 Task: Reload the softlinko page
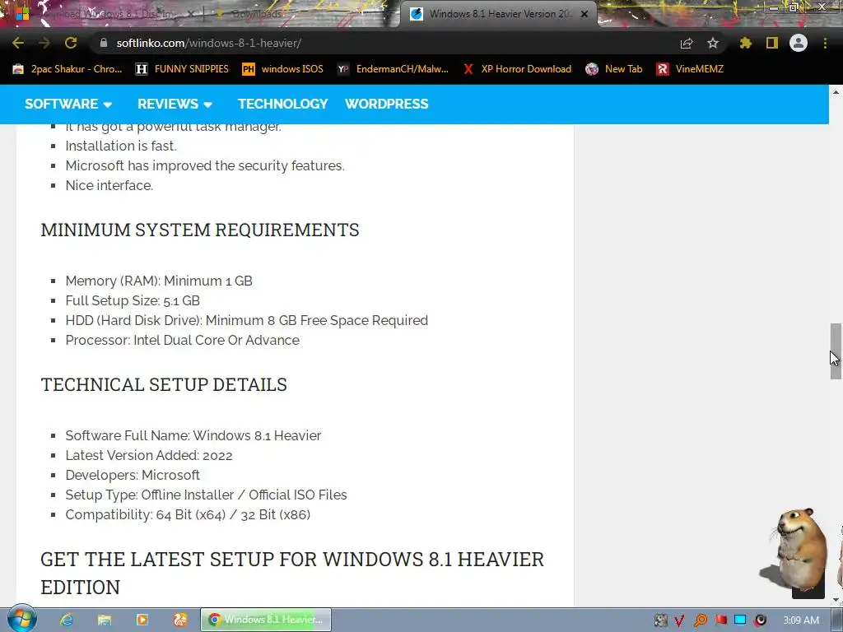(71, 43)
